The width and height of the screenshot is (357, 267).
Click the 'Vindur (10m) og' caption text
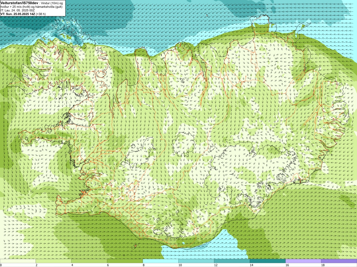(52, 3)
